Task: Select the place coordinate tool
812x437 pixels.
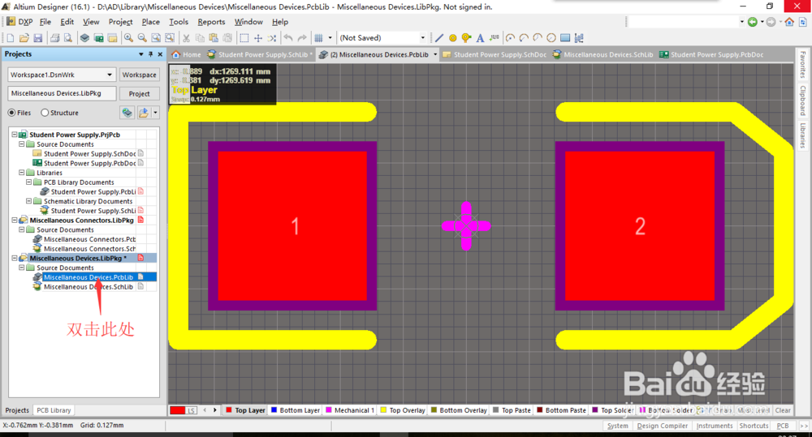Action: coord(495,38)
